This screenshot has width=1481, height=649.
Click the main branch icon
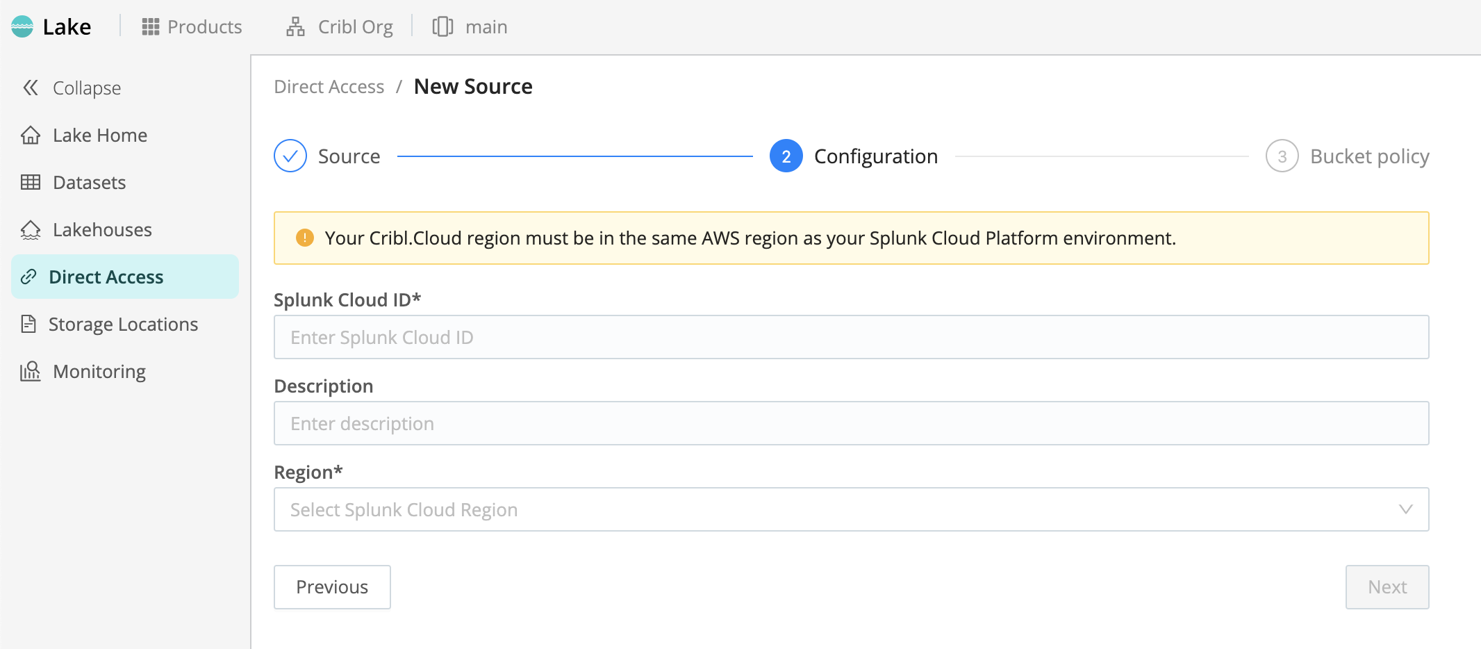pyautogui.click(x=443, y=26)
